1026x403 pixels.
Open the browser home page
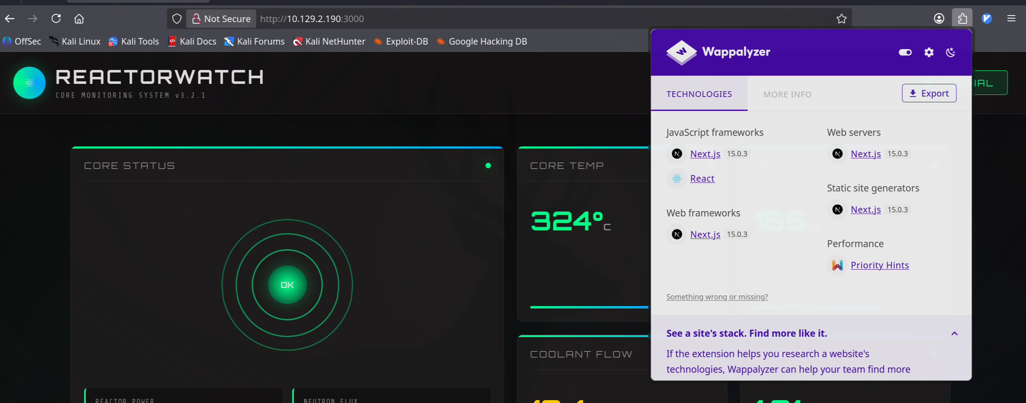[x=79, y=19]
